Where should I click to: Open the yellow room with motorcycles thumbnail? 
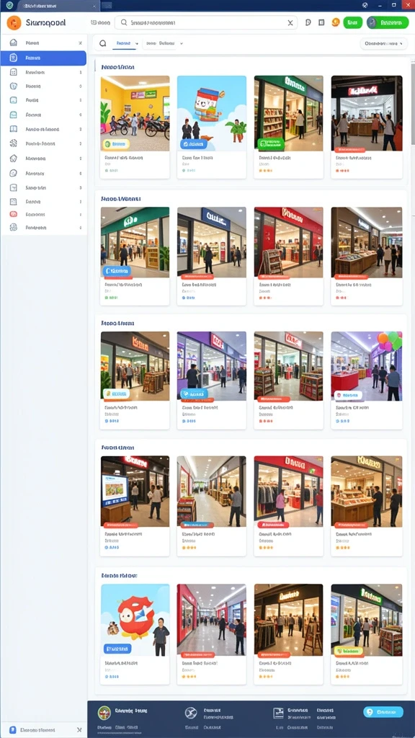point(135,113)
